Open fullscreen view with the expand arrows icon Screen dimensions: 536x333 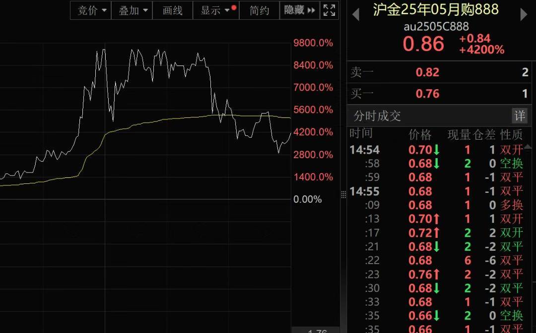329,10
